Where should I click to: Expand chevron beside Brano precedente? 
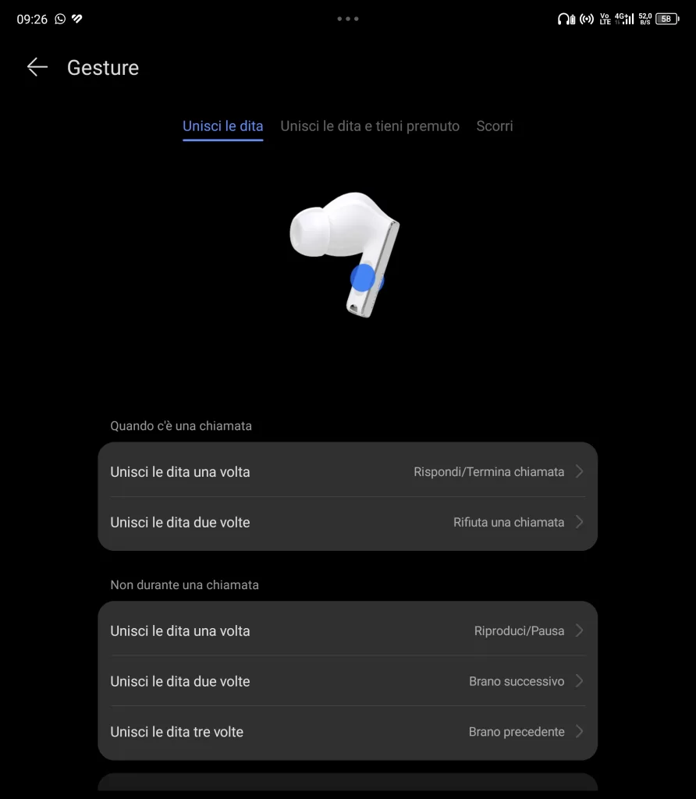tap(579, 731)
